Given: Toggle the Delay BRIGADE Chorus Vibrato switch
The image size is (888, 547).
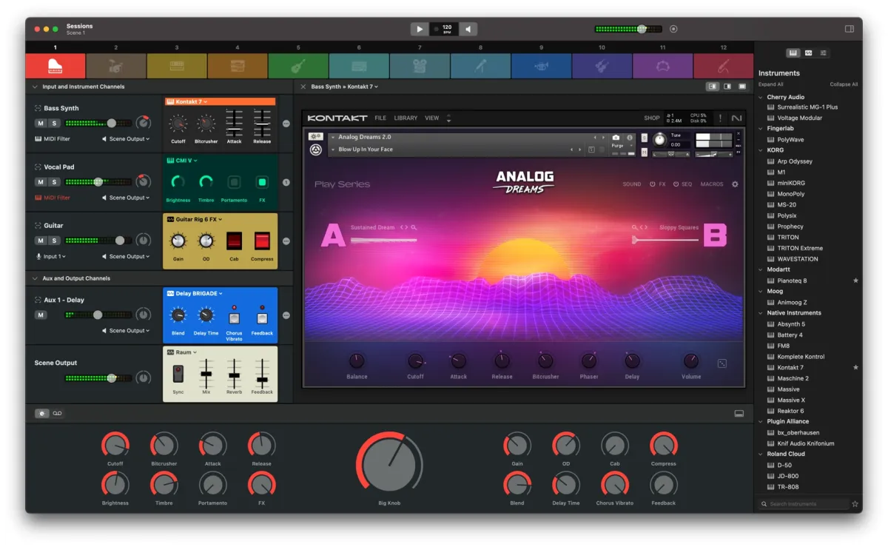Looking at the screenshot, I should (x=234, y=318).
